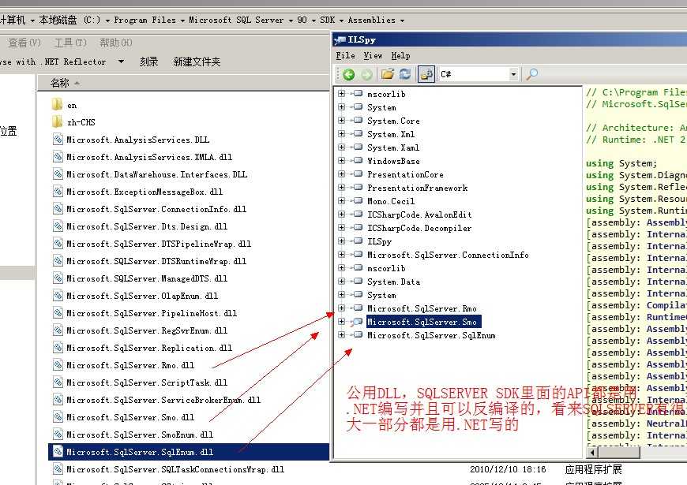
Task: Select the en folder icon
Action: [58, 105]
